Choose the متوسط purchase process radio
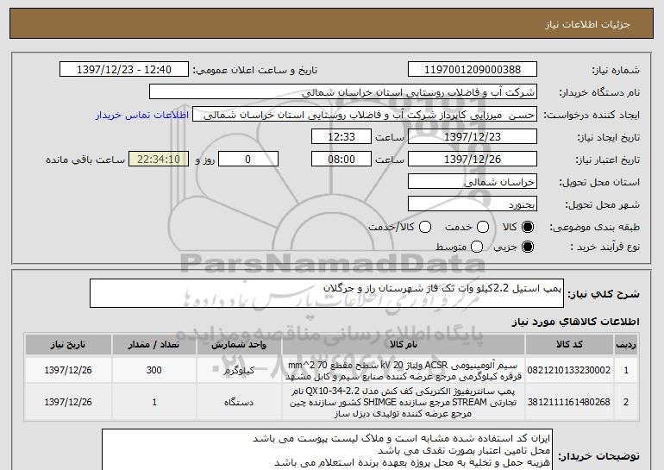The height and width of the screenshot is (470, 664). pyautogui.click(x=477, y=247)
